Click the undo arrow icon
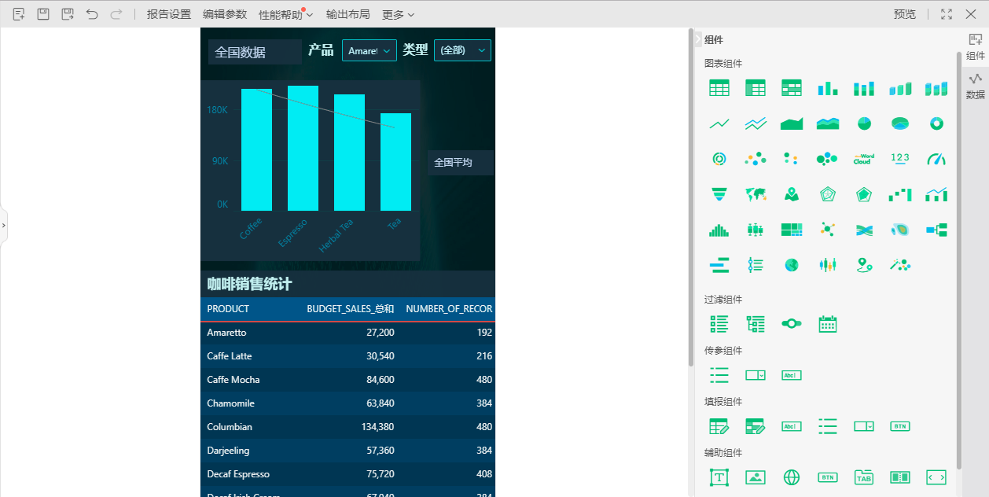The image size is (989, 497). click(x=92, y=14)
